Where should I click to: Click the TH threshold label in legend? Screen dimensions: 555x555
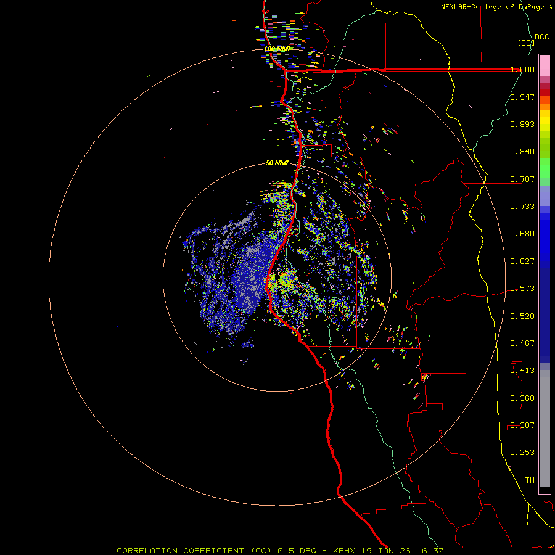530,480
